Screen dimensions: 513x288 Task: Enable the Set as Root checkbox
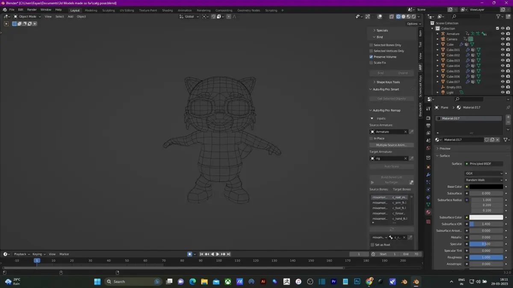point(372,244)
